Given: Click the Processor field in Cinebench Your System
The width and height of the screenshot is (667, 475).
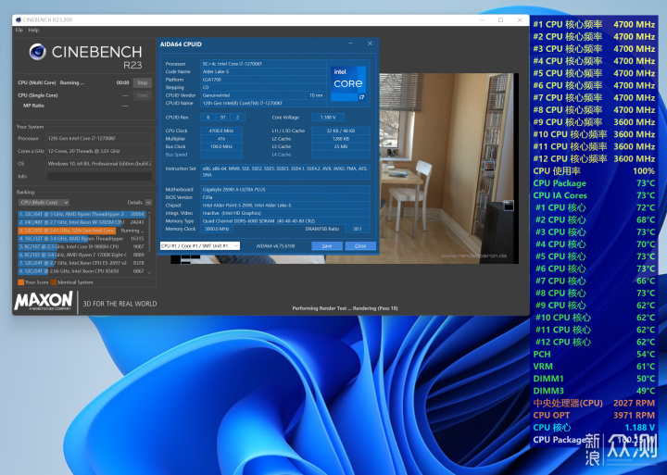Looking at the screenshot, I should tap(99, 138).
